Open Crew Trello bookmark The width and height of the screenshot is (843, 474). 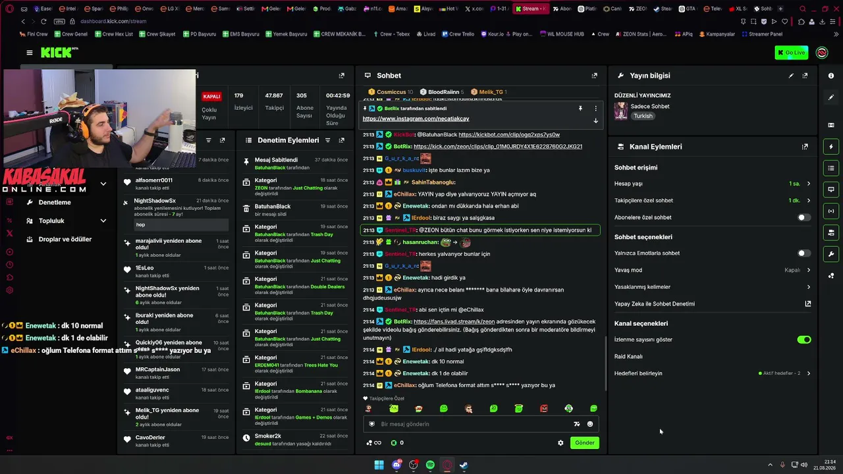[x=457, y=34]
